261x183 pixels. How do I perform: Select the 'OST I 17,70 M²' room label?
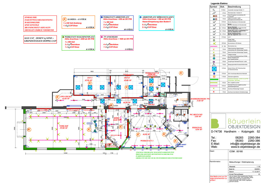[x=90, y=79]
